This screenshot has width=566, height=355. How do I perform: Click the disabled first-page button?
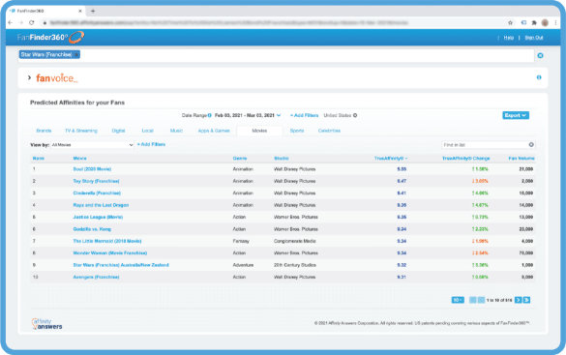472,300
